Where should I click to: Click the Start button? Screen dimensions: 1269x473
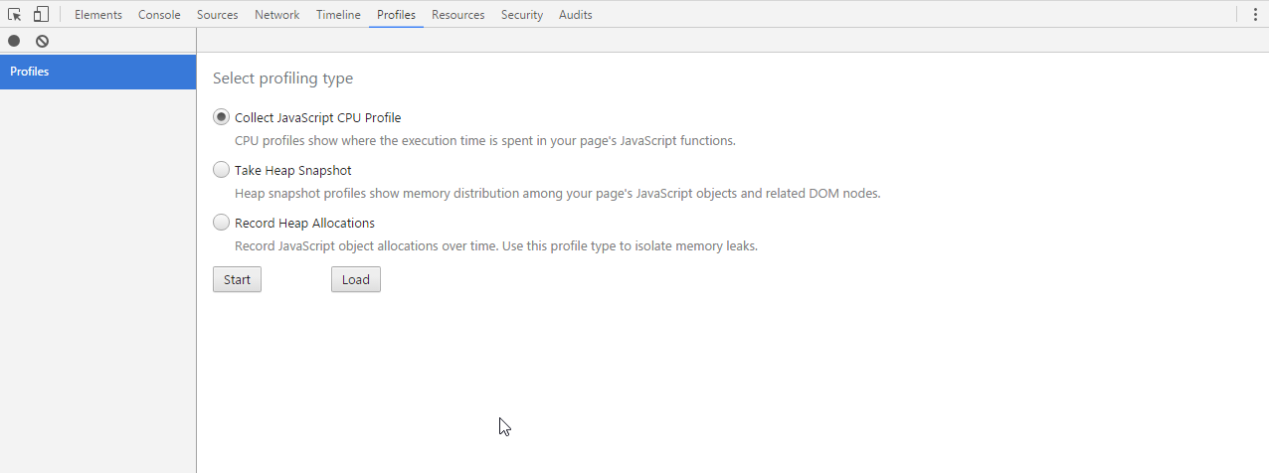pyautogui.click(x=237, y=279)
